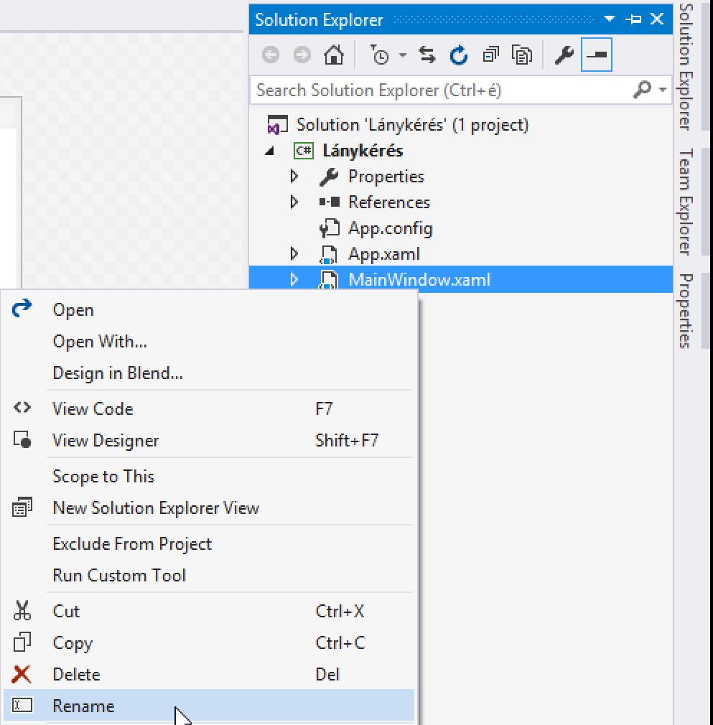Select the Lánykérés C# project
The height and width of the screenshot is (725, 713).
click(x=363, y=151)
